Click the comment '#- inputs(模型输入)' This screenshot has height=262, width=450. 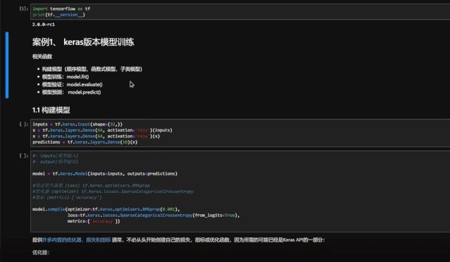click(56, 156)
